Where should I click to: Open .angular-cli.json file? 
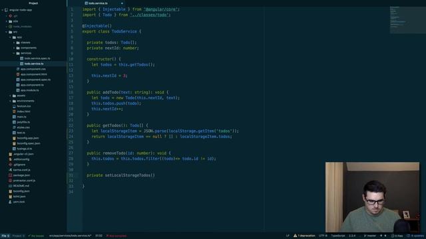pos(23,154)
